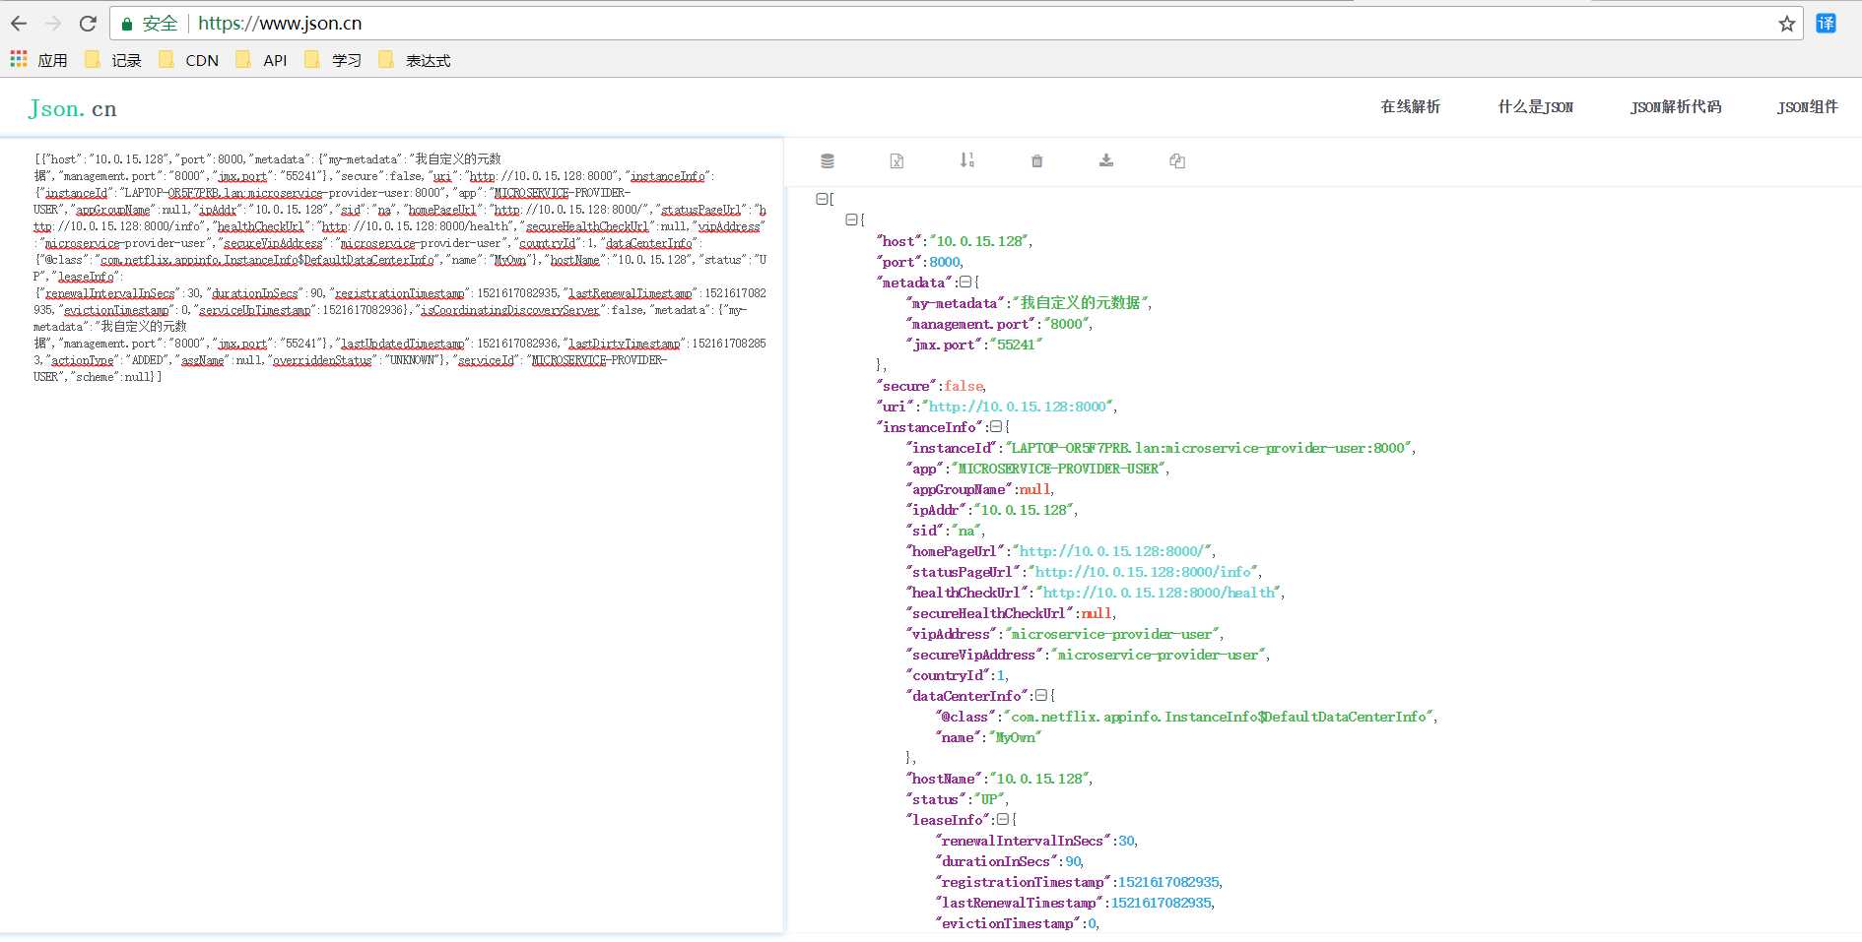Collapse the metadata node

[x=965, y=283]
